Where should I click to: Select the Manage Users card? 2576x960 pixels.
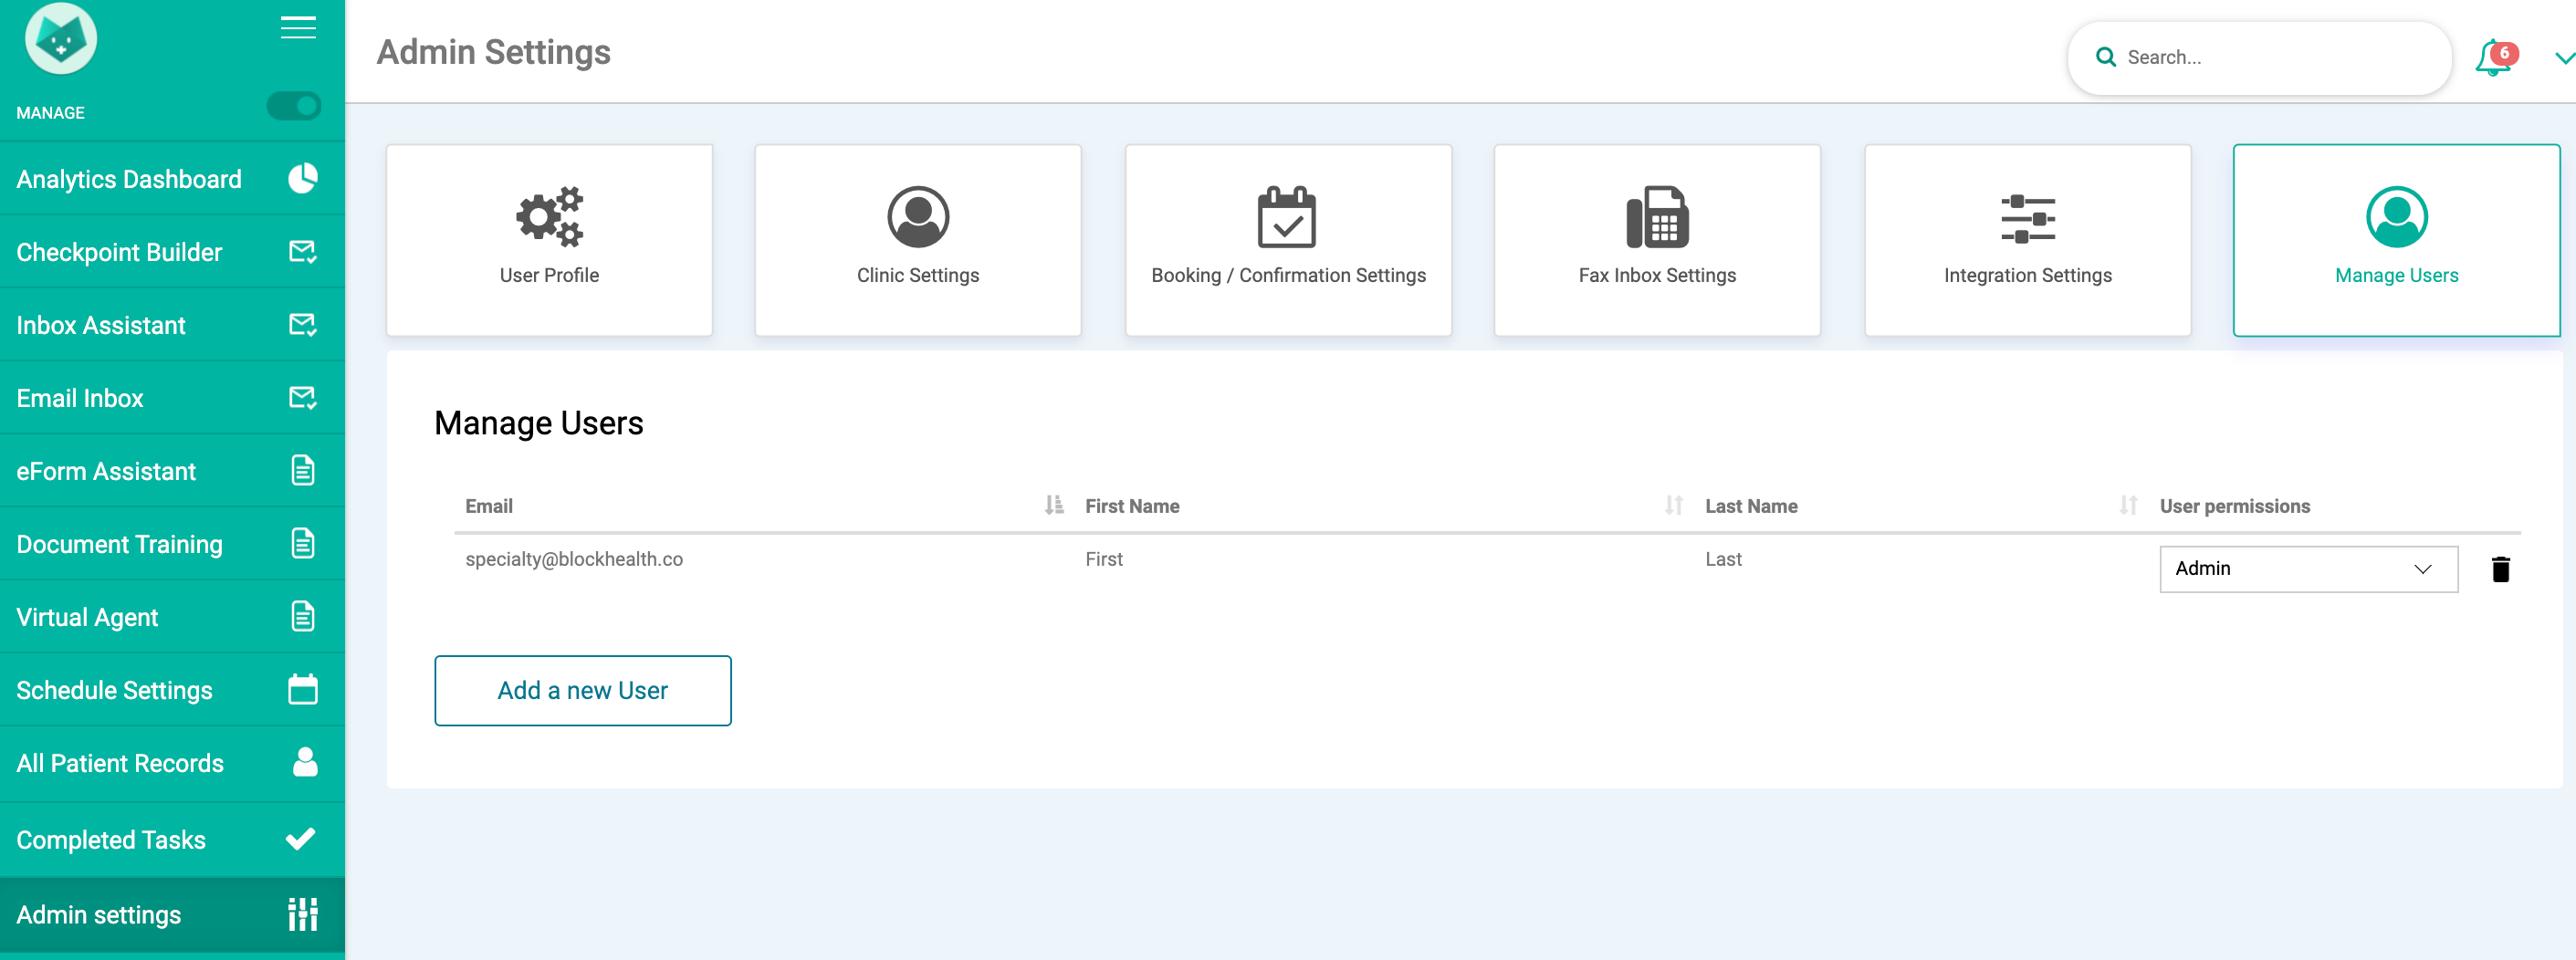(2397, 240)
